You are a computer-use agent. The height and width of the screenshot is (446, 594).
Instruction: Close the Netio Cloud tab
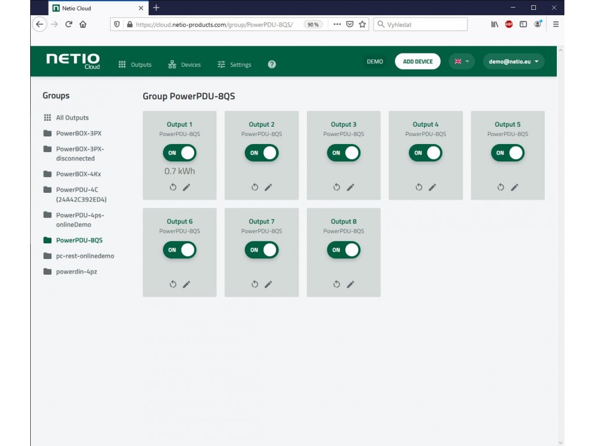(141, 8)
